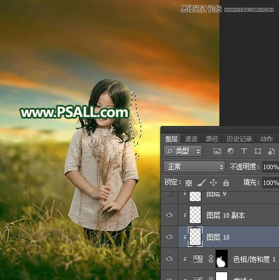
Task: Select the 图层 10 layer thumbnail
Action: (x=195, y=237)
